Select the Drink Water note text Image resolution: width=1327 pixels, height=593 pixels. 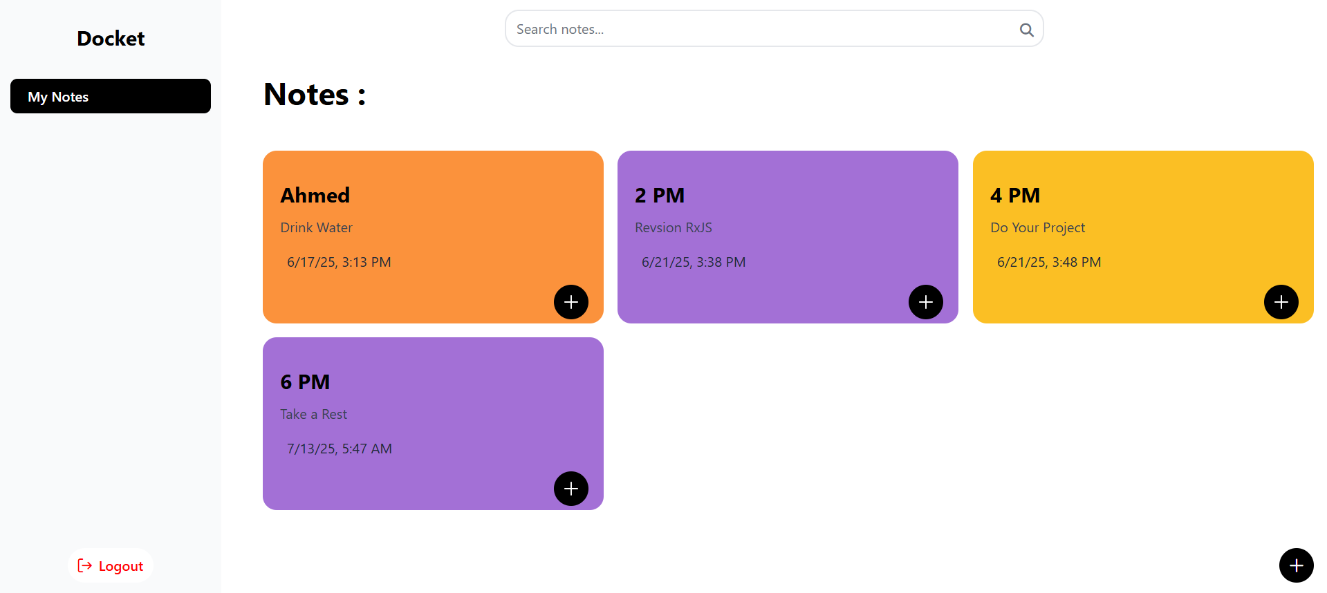[316, 227]
